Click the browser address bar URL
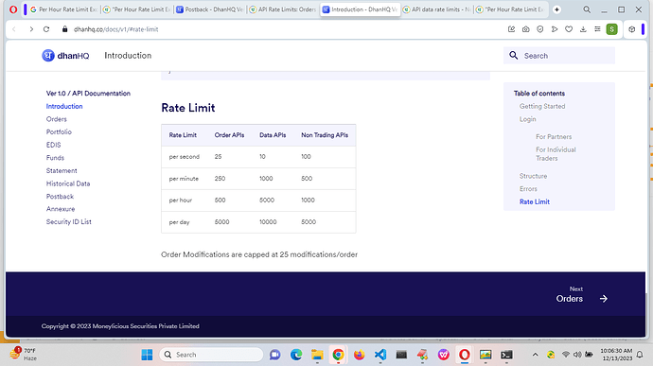Image resolution: width=653 pixels, height=366 pixels. click(x=115, y=29)
